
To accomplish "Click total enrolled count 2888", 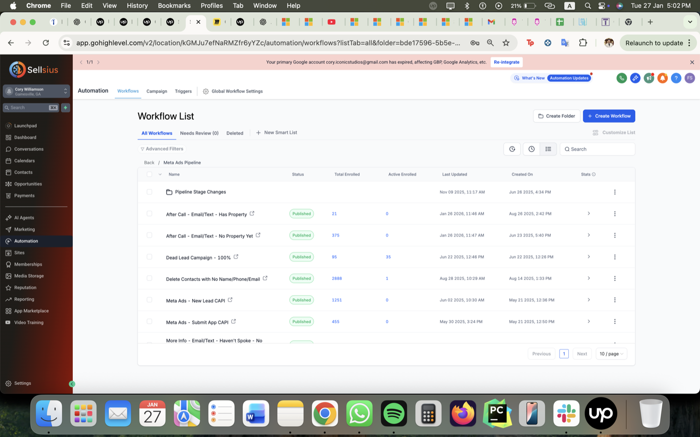I will point(336,278).
